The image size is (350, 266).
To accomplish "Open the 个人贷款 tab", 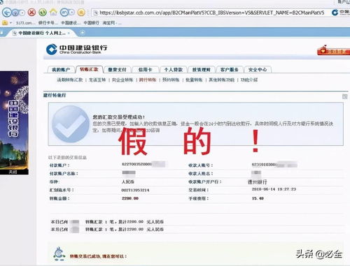I will [174, 70].
